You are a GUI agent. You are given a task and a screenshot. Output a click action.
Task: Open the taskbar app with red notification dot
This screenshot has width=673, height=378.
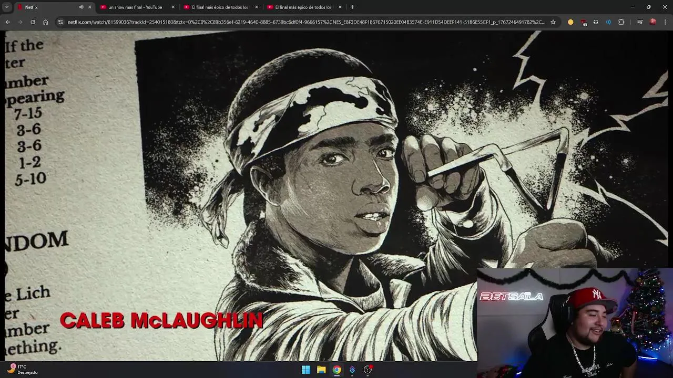[368, 370]
